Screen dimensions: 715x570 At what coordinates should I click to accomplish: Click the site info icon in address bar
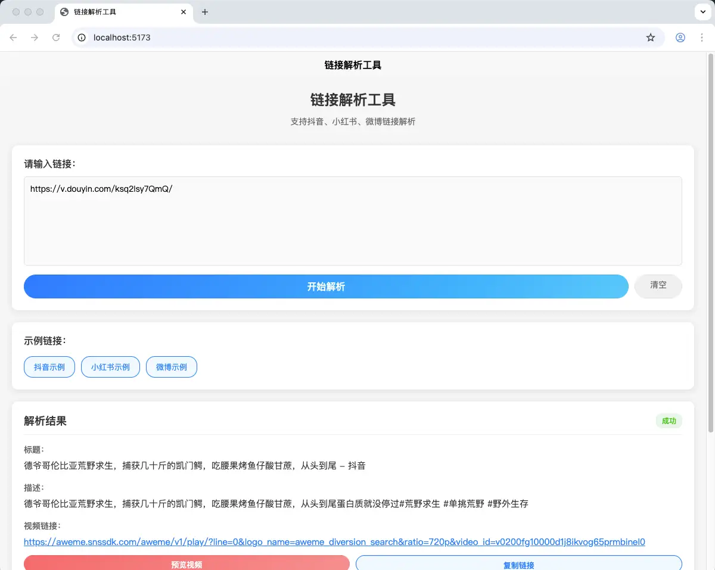click(82, 38)
